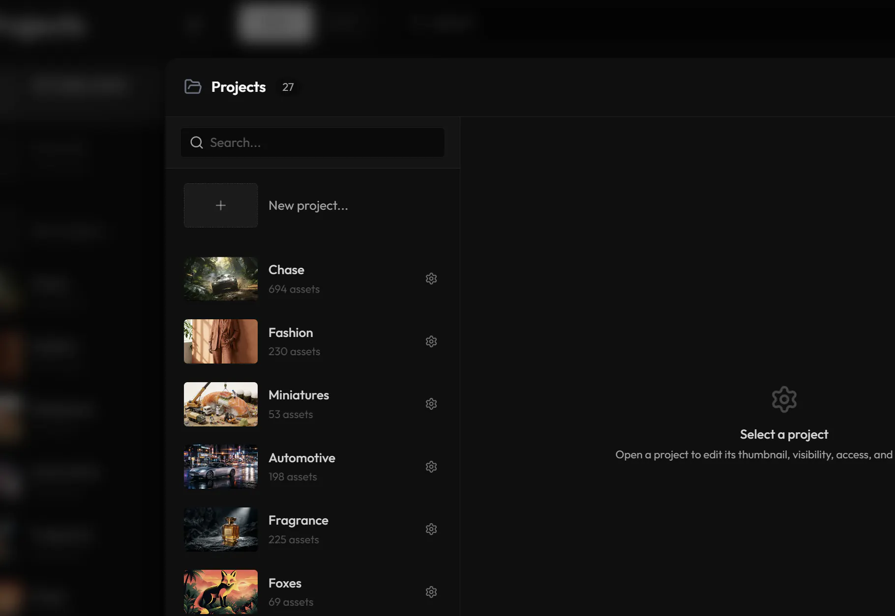Open settings gear for Automotive project
The height and width of the screenshot is (616, 895).
[431, 467]
